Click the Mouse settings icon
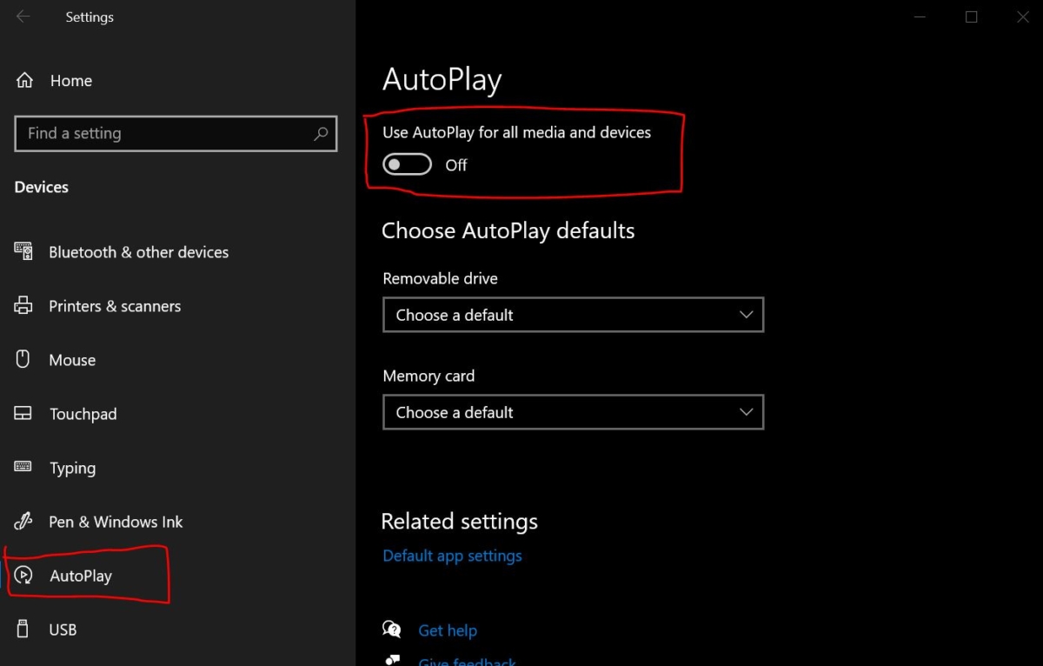Screen dimensions: 1043x666 (23, 359)
